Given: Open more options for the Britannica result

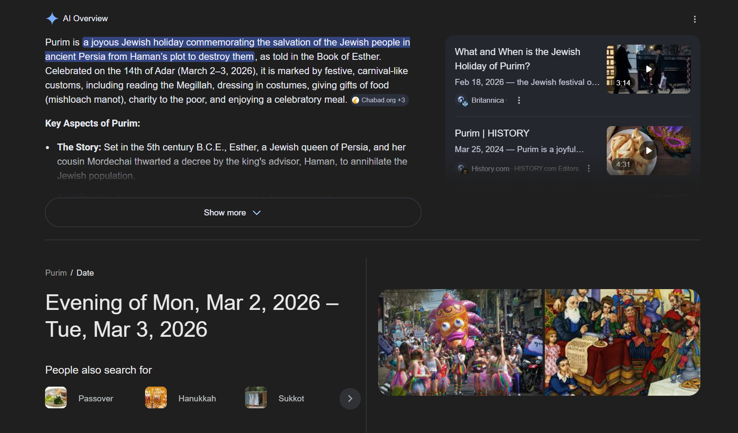Looking at the screenshot, I should click(x=519, y=101).
